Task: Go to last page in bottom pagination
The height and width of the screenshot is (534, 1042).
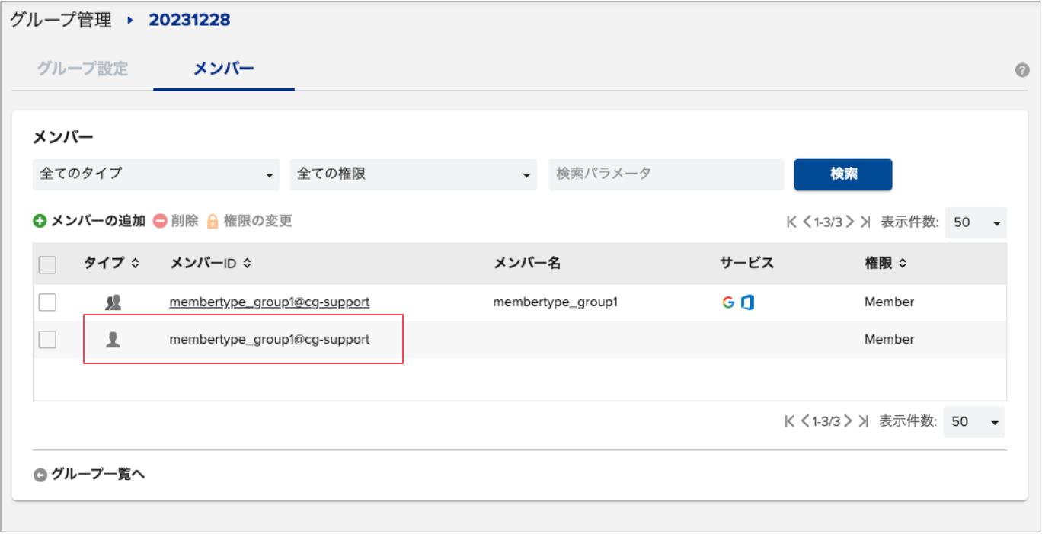Action: (x=863, y=421)
